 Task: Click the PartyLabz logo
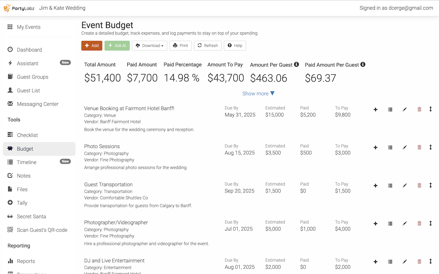pyautogui.click(x=19, y=8)
